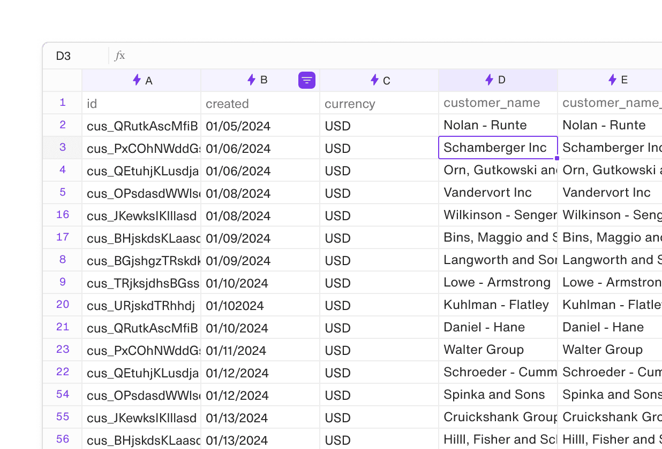Select cell cus_URjskdTRhhdj in column A
662x449 pixels.
pyautogui.click(x=141, y=306)
